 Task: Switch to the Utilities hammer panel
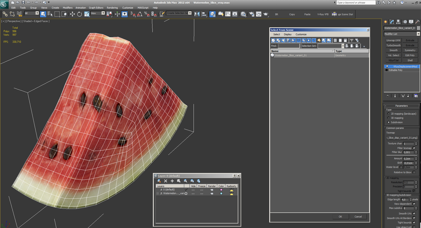point(417,22)
